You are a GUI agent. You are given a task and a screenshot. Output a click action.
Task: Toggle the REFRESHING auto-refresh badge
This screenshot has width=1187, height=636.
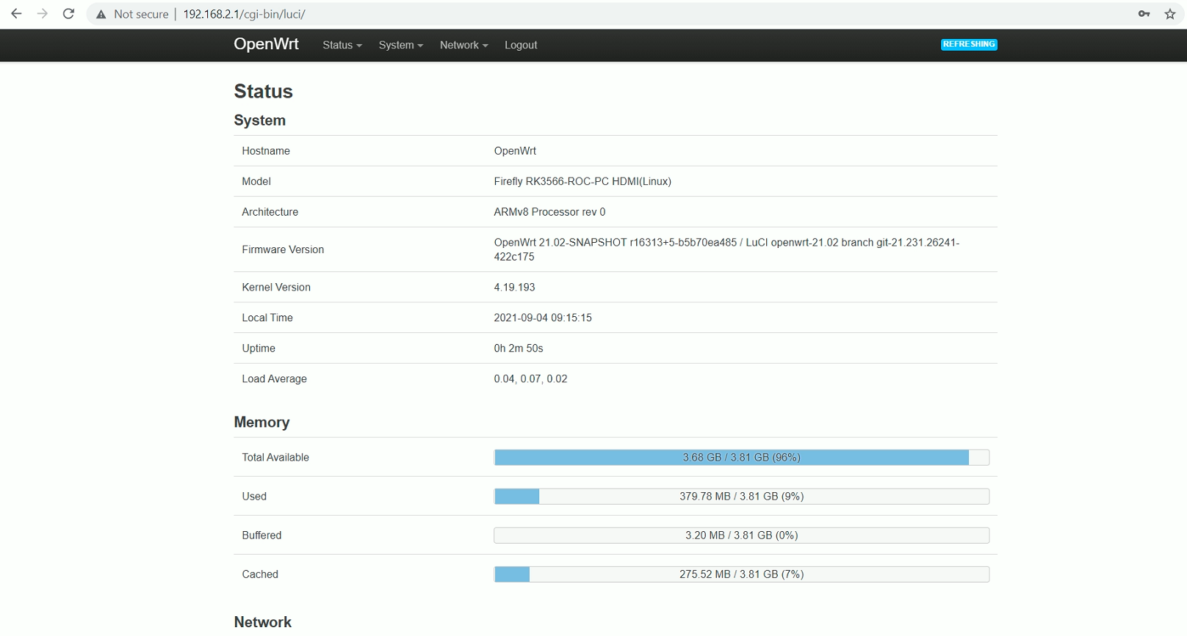coord(969,45)
